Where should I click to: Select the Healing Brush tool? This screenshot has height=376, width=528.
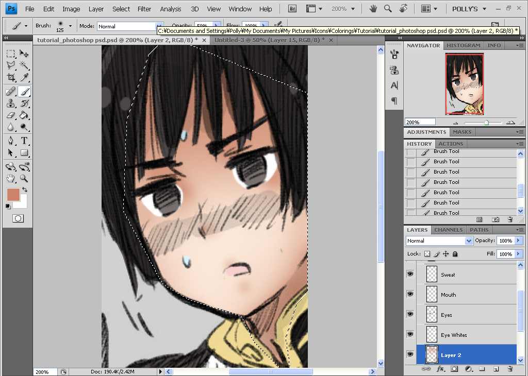click(x=10, y=92)
